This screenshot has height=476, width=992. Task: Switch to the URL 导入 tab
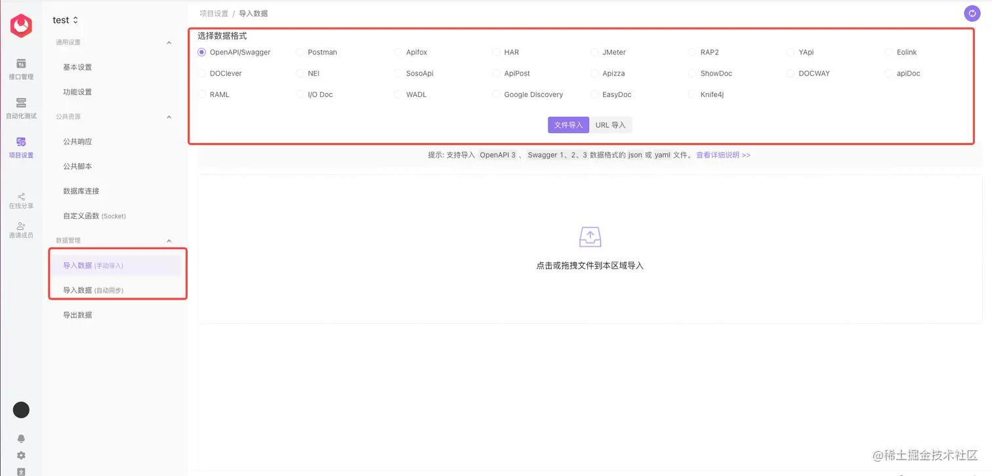(x=610, y=125)
